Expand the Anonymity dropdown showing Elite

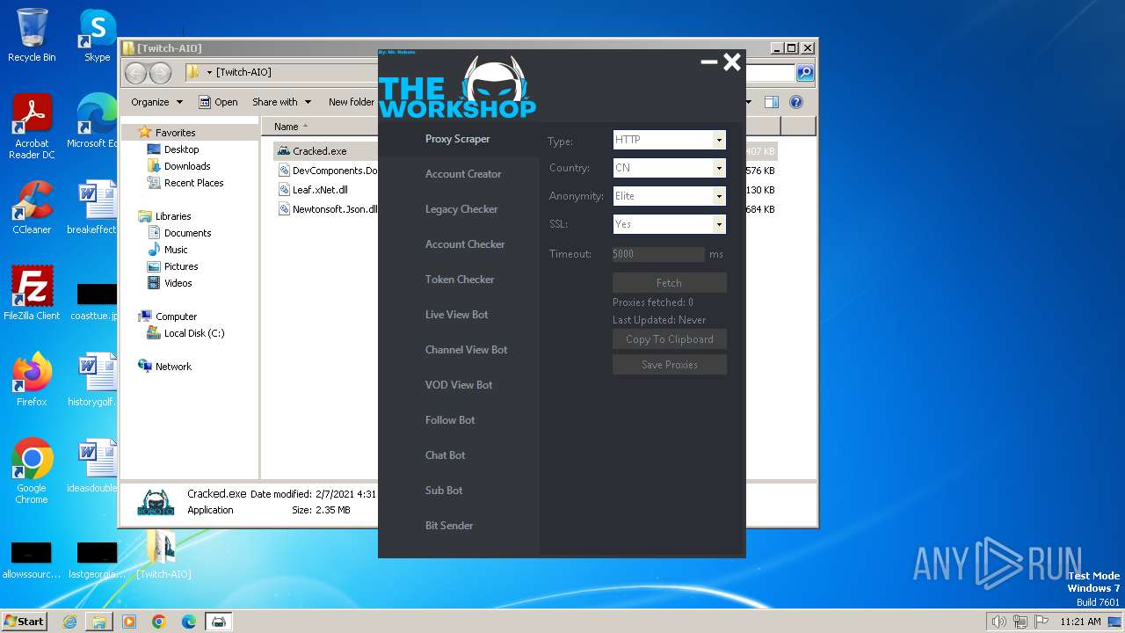coord(719,196)
